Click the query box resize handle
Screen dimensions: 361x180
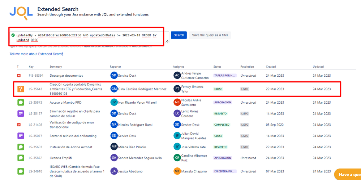pyautogui.click(x=167, y=41)
